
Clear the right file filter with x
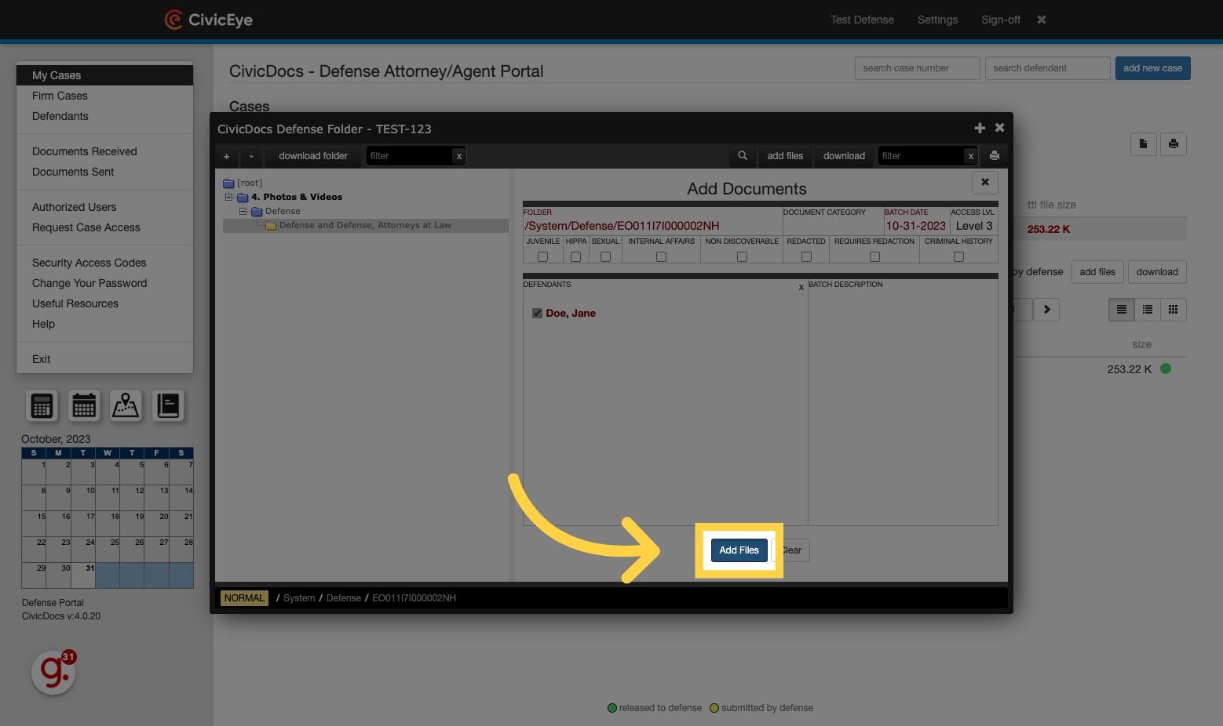(x=971, y=156)
